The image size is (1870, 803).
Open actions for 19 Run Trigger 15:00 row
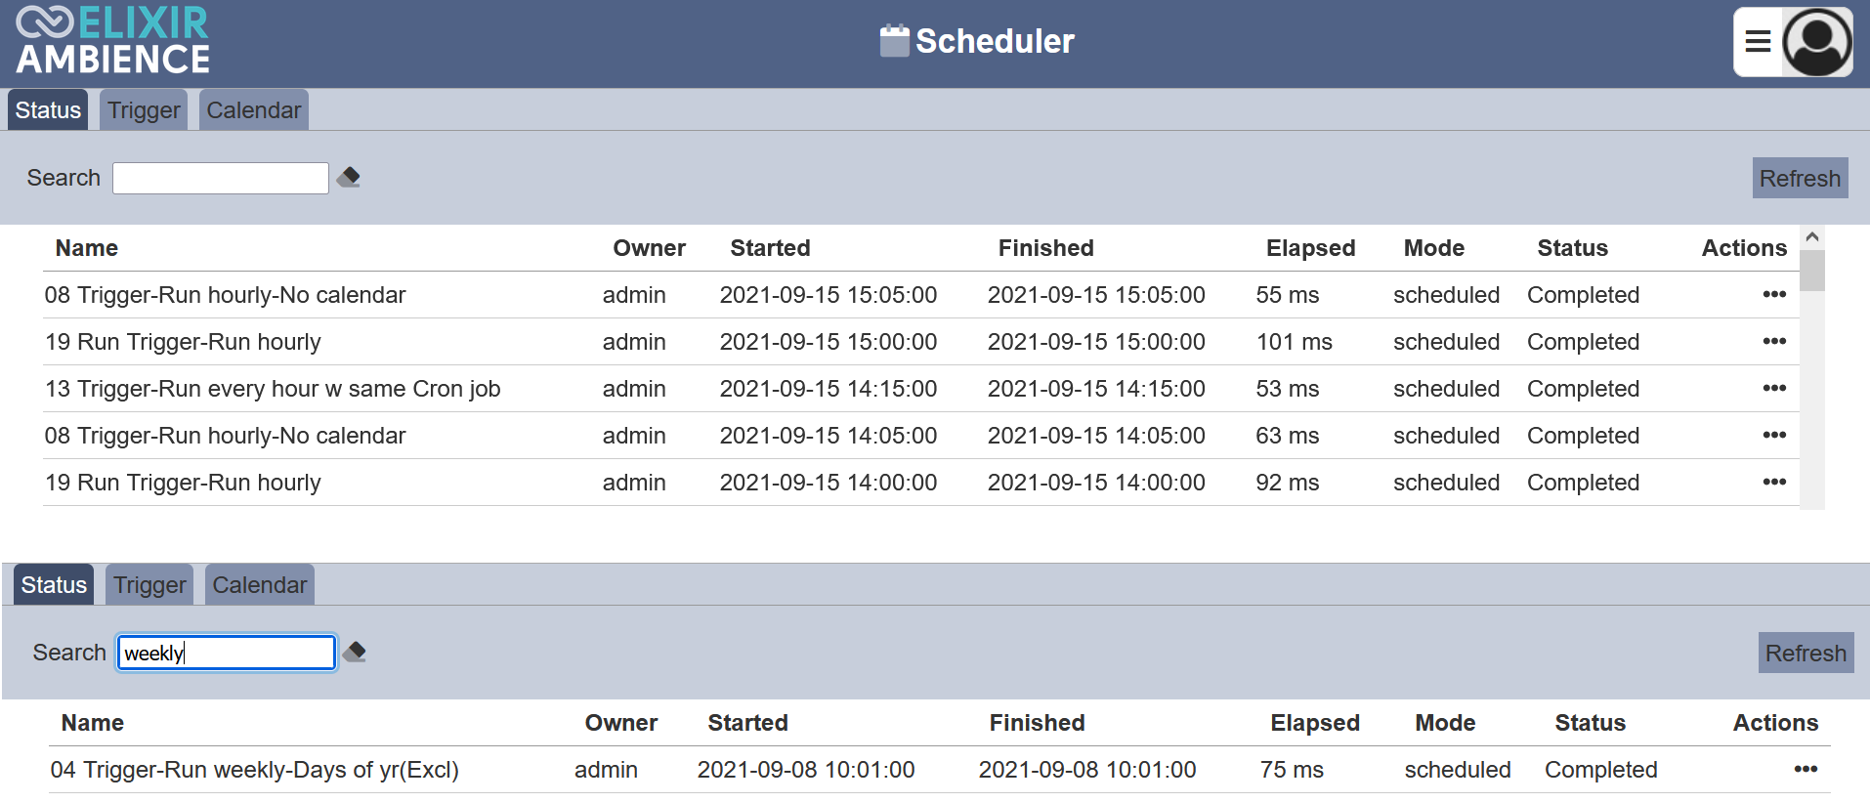click(1774, 341)
